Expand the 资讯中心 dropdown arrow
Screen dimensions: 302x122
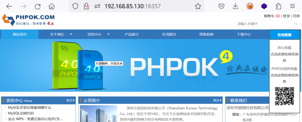(x=109, y=34)
